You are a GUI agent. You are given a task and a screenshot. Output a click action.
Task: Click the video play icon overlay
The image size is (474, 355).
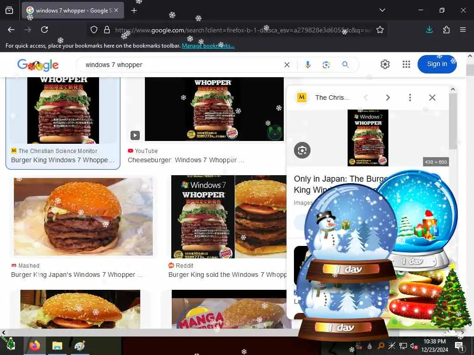(135, 135)
